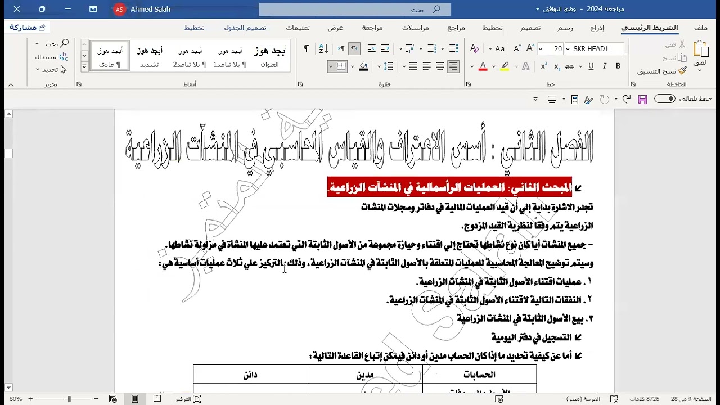Click the بحث (Find) magnifier button
Screen dimensions: 720x405
[x=57, y=44]
